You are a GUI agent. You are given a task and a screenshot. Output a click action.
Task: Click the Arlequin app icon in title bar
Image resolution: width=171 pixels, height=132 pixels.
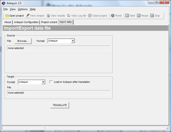click(3, 3)
